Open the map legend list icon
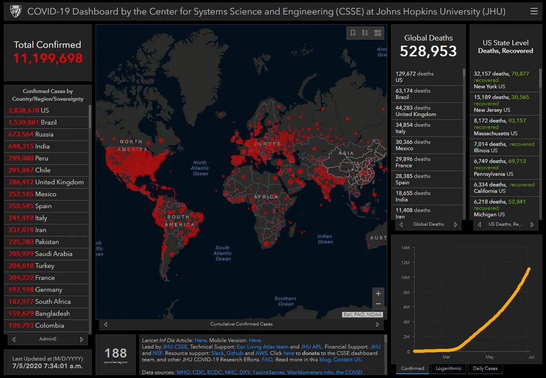Viewport: 546px width, 378px height. pos(365,33)
